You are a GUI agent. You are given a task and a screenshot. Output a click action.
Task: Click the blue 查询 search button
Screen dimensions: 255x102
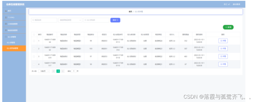pos(115,20)
